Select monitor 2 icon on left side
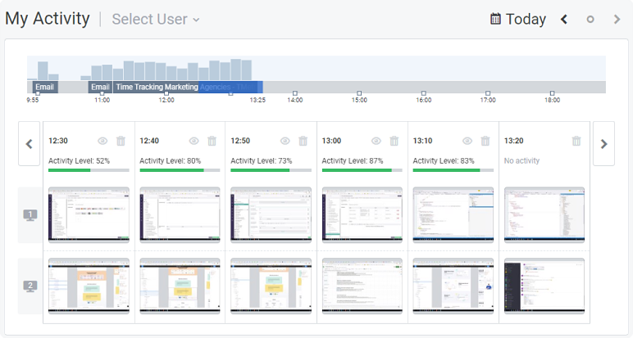The height and width of the screenshot is (338, 633). [30, 286]
